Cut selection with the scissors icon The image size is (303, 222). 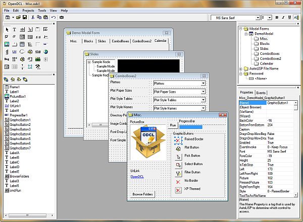pyautogui.click(x=33, y=17)
